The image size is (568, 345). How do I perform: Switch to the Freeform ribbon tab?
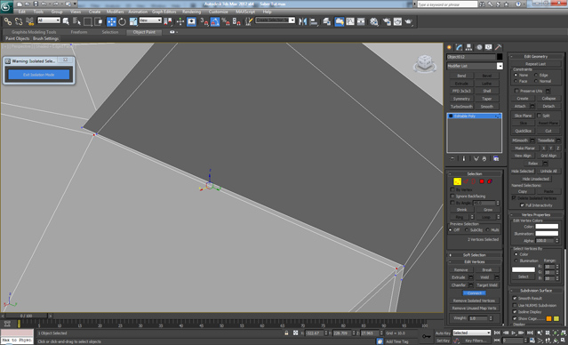tap(78, 32)
